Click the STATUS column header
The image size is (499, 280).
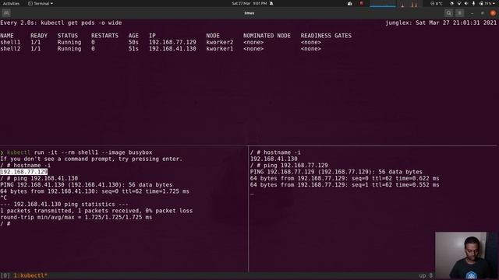(68, 36)
